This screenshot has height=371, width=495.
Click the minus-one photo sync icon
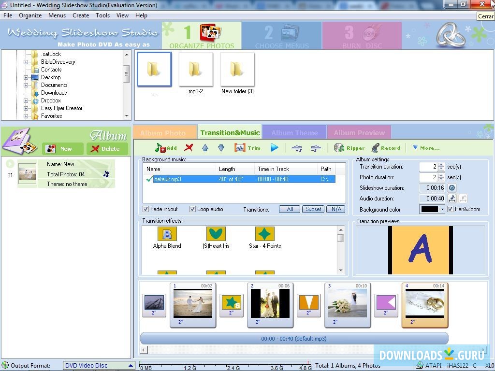[316, 148]
